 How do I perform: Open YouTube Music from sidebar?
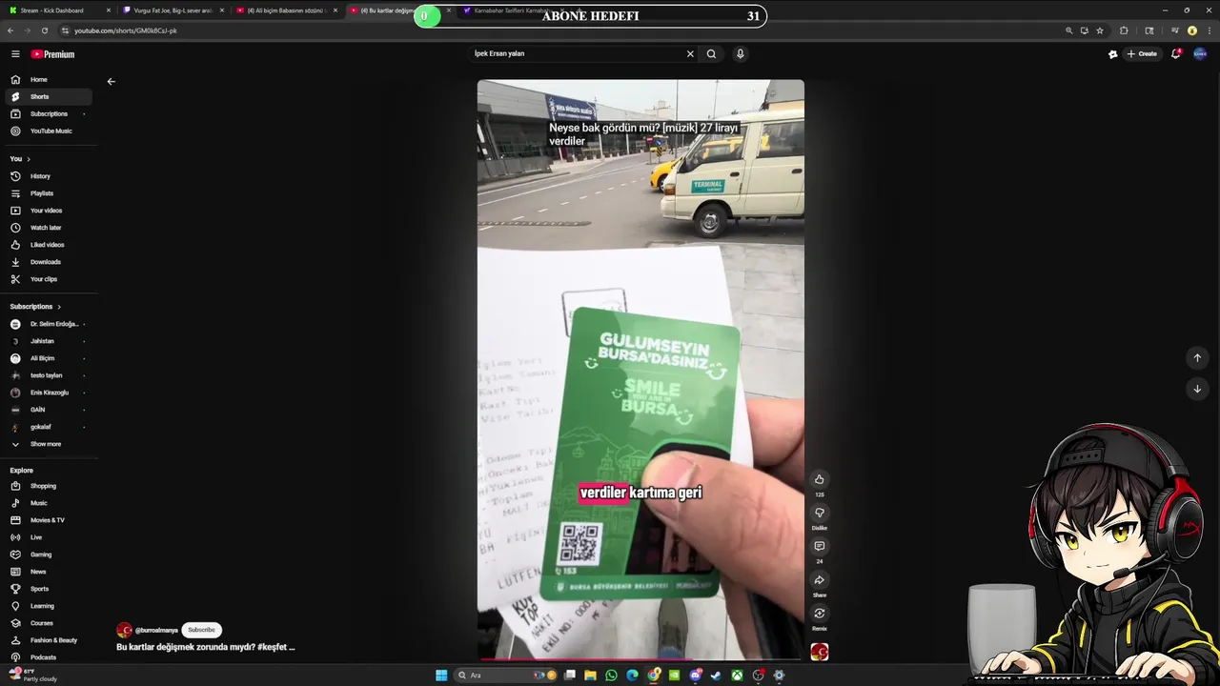point(48,131)
